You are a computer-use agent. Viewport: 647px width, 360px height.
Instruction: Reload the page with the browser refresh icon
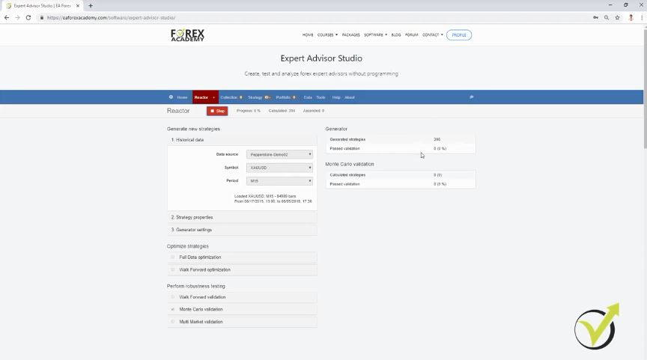pyautogui.click(x=28, y=18)
